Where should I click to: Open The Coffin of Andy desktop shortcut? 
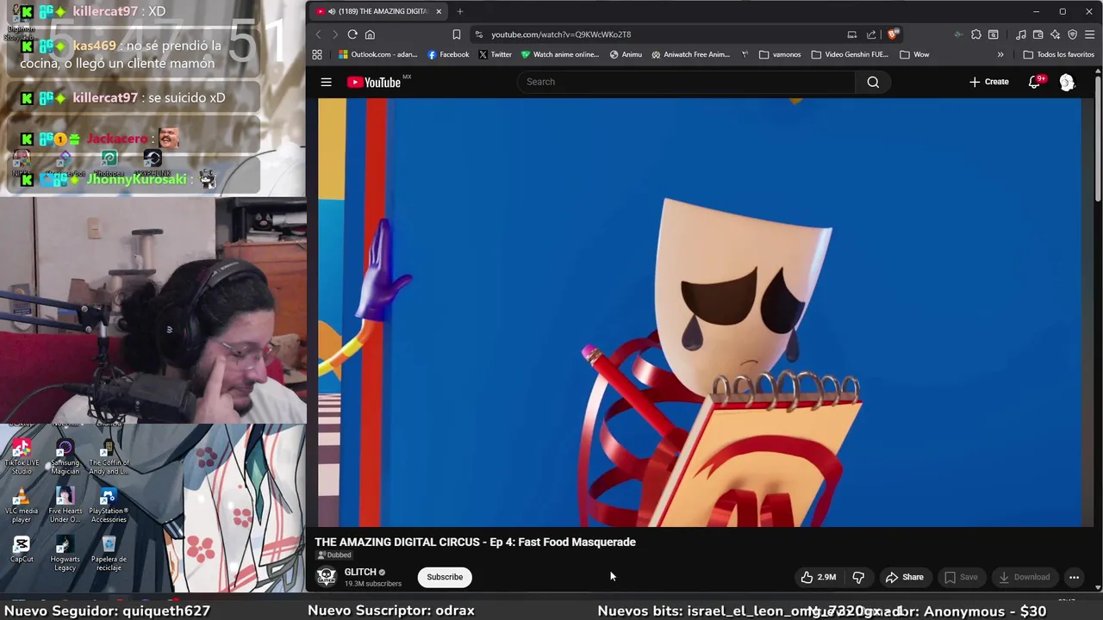tap(109, 456)
